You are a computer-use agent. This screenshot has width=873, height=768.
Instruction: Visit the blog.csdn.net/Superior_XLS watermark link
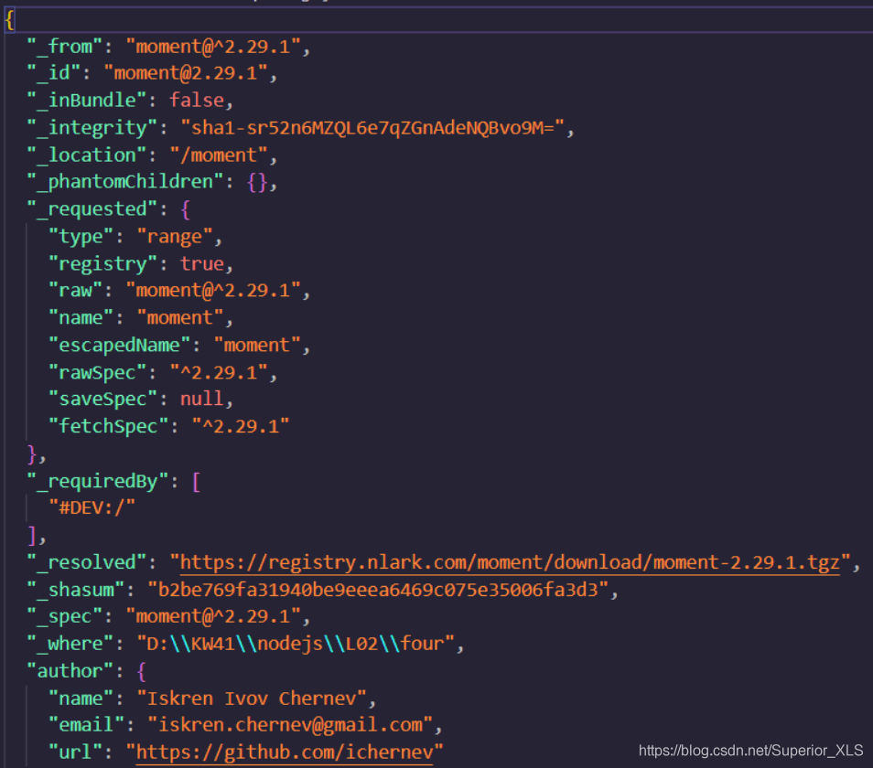tap(752, 749)
